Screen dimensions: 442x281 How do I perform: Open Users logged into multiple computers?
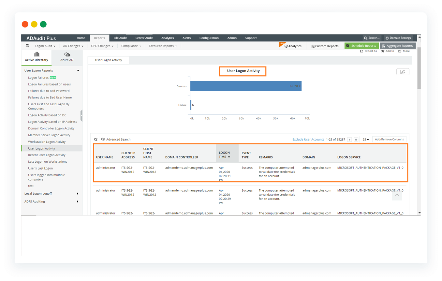pos(46,177)
